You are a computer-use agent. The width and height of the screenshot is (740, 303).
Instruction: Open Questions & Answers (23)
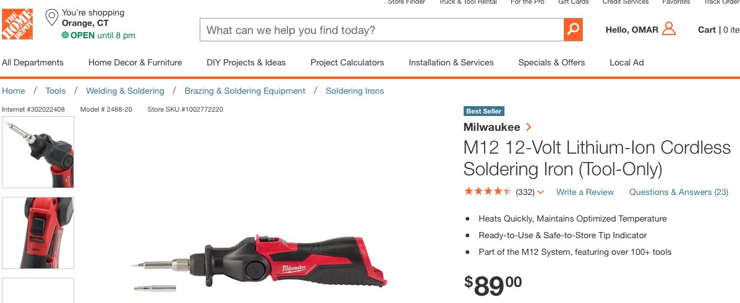click(678, 193)
